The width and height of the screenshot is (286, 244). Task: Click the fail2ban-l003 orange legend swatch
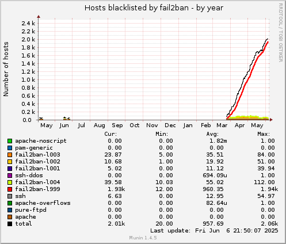[10, 155]
